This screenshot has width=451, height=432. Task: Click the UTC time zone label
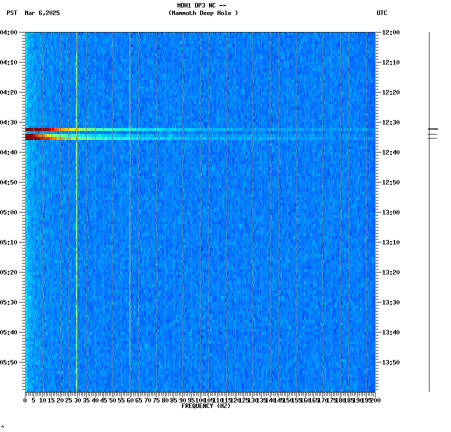[x=382, y=13]
